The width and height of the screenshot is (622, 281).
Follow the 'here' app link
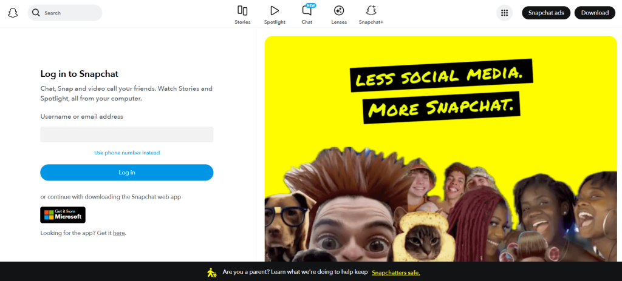119,233
